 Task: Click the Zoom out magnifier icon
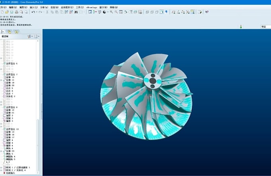pyautogui.click(x=116, y=12)
